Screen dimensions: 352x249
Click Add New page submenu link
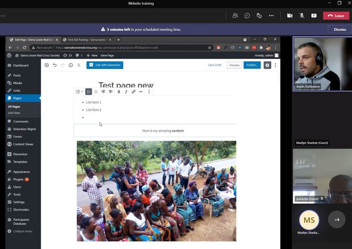(x=14, y=113)
